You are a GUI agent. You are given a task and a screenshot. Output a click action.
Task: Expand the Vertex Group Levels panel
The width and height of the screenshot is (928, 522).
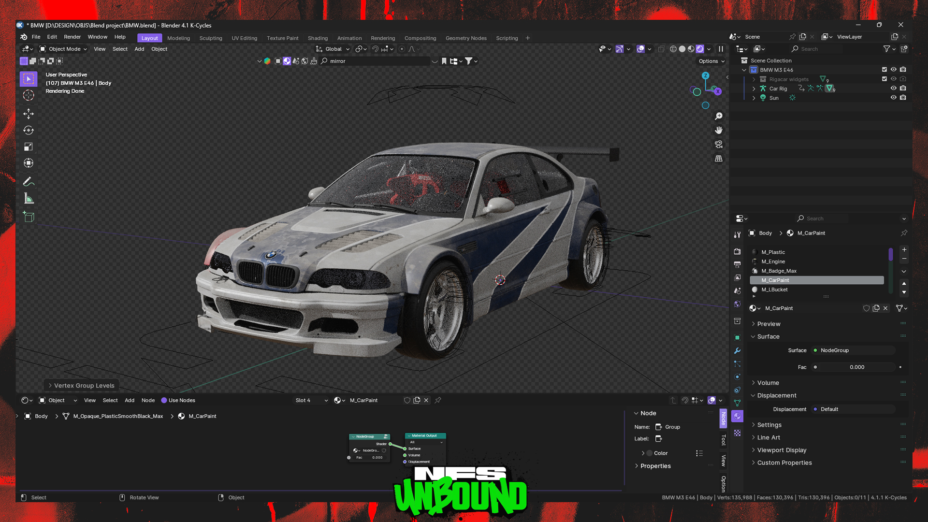tap(81, 385)
